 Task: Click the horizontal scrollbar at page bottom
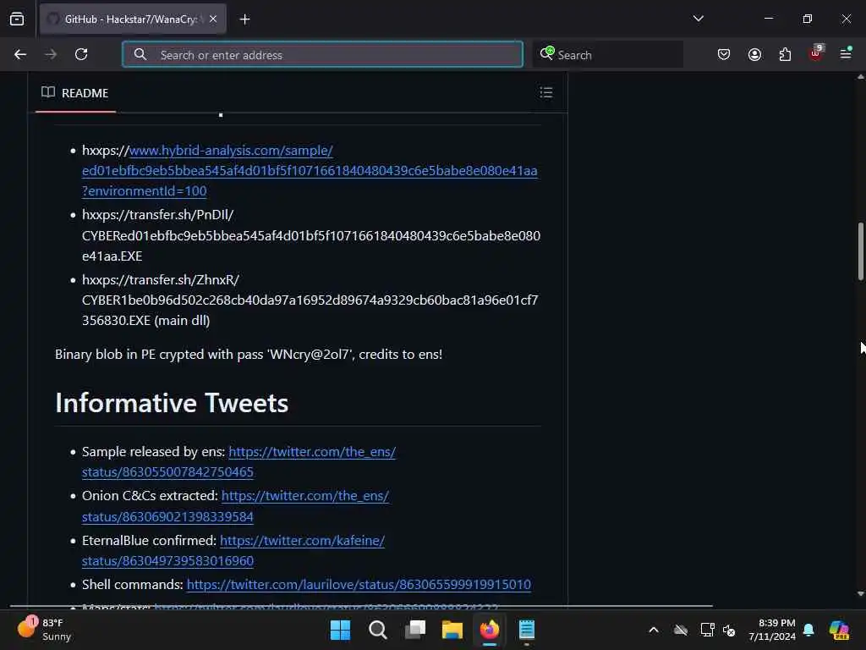[362, 606]
